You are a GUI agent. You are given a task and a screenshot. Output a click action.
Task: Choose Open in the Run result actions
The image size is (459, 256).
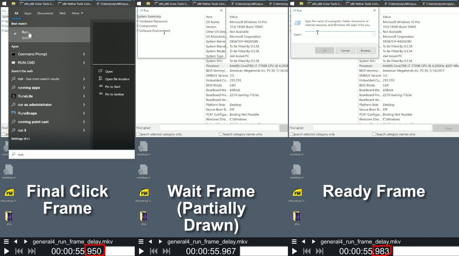pyautogui.click(x=109, y=71)
